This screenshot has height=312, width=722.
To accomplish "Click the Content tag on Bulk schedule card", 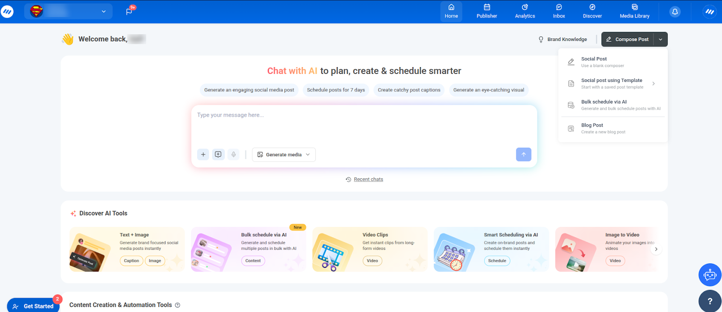I will (253, 261).
